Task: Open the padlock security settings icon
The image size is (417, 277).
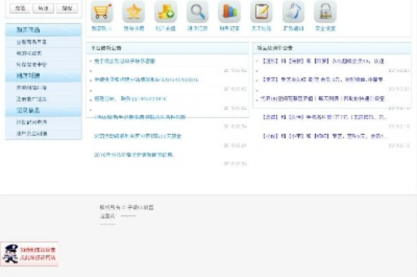Action: click(325, 12)
